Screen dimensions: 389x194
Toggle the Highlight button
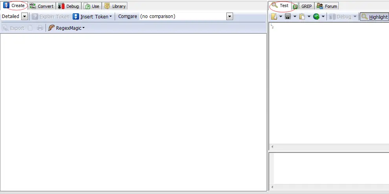click(x=374, y=16)
